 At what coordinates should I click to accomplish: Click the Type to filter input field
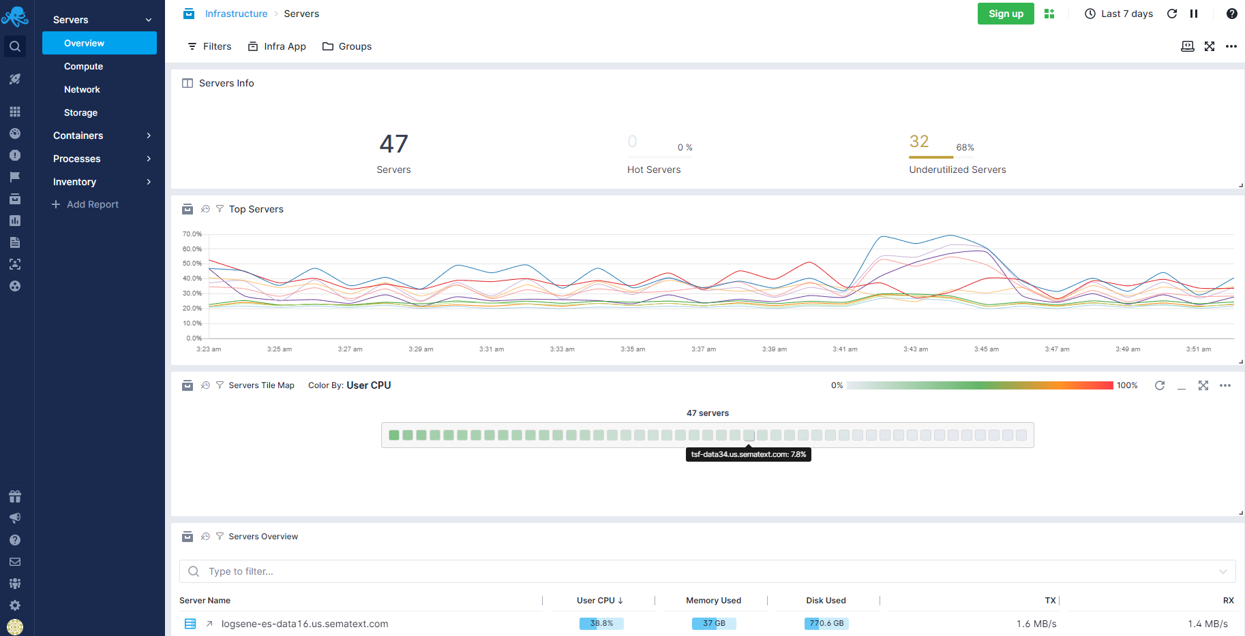(x=707, y=571)
